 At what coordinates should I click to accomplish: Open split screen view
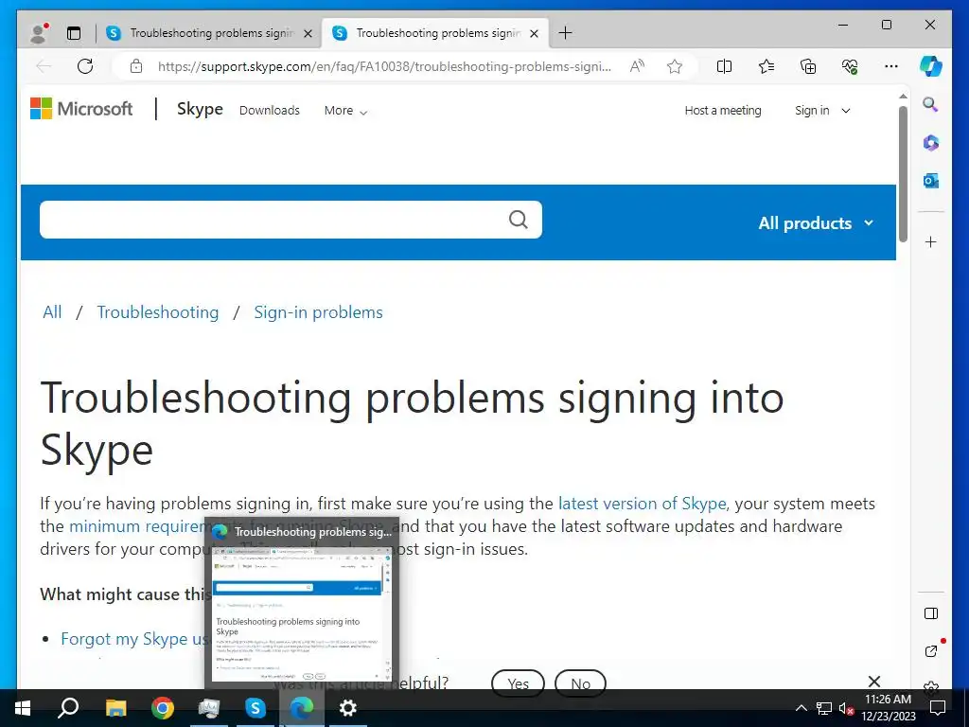click(724, 66)
